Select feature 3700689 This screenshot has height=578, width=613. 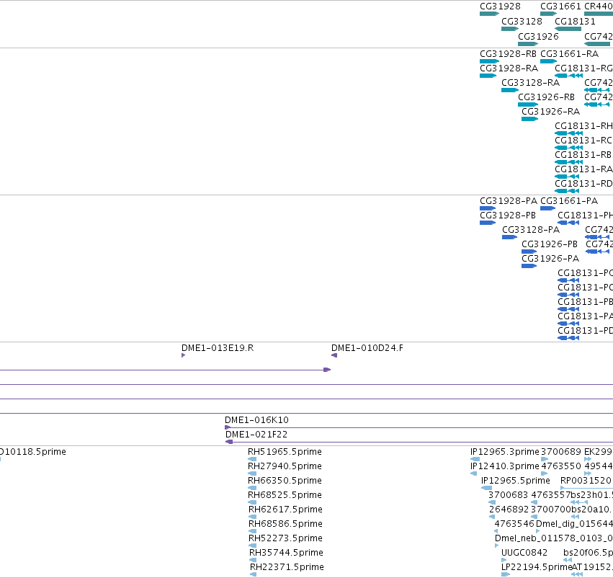click(545, 459)
